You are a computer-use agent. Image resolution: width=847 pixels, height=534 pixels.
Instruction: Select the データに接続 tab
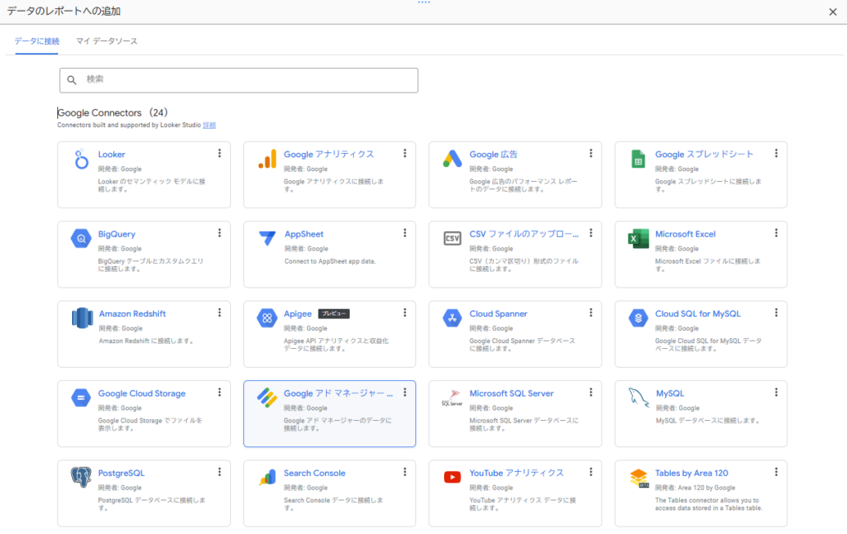(36, 41)
